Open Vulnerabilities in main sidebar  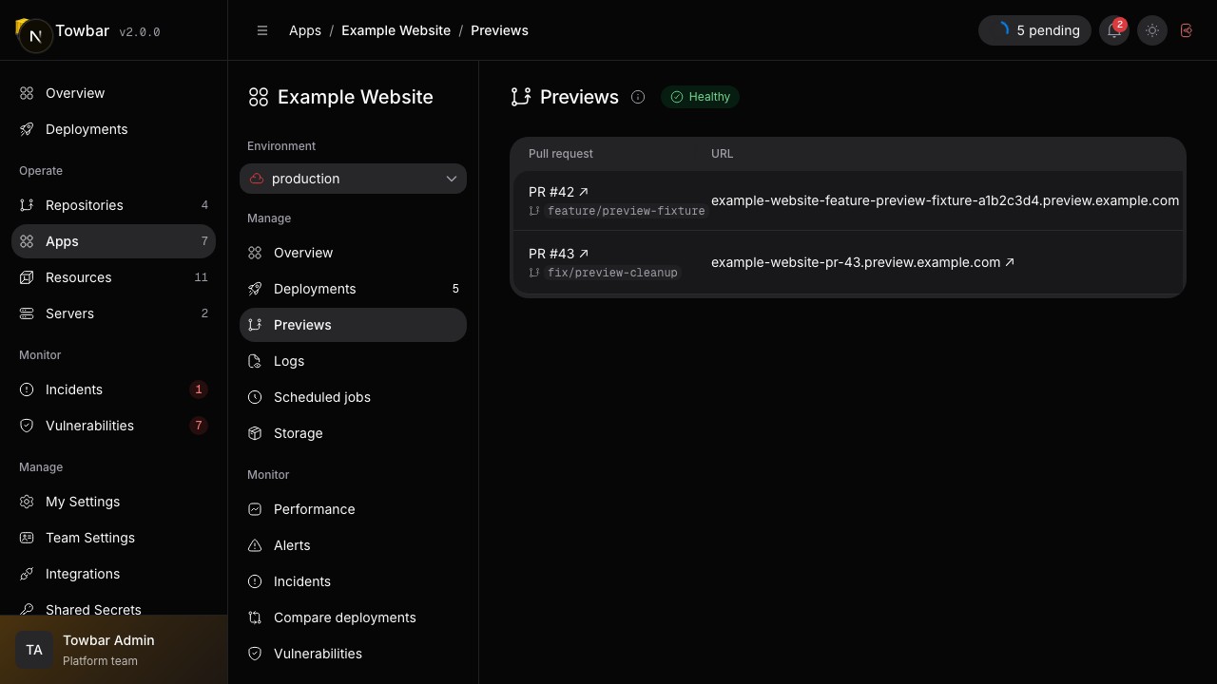tap(113, 426)
